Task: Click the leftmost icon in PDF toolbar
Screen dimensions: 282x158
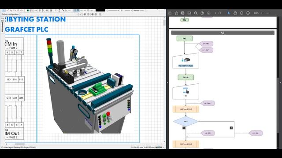Action: click(170, 13)
